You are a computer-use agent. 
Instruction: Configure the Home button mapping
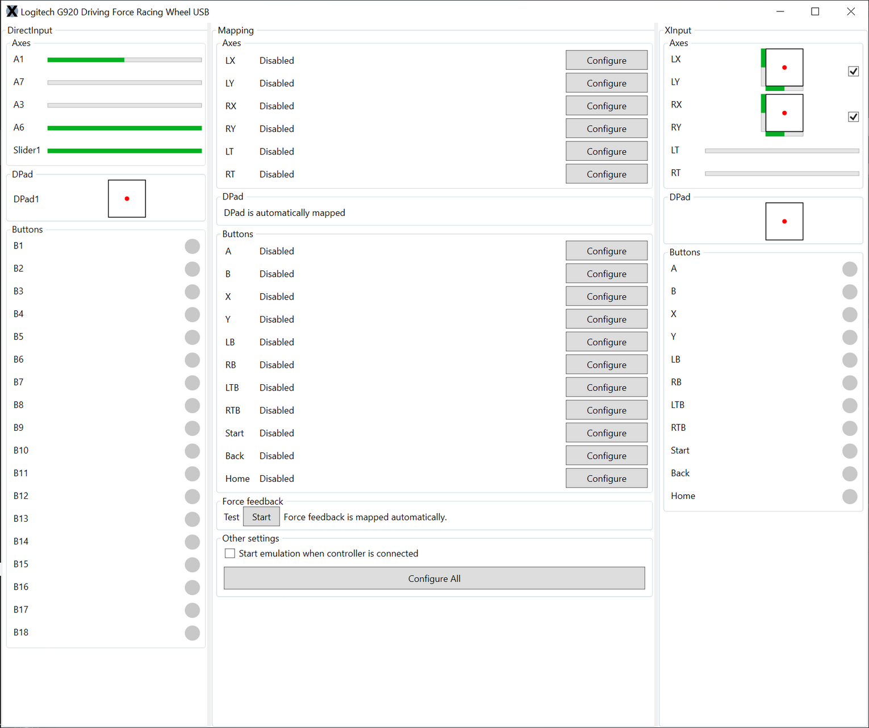tap(607, 478)
